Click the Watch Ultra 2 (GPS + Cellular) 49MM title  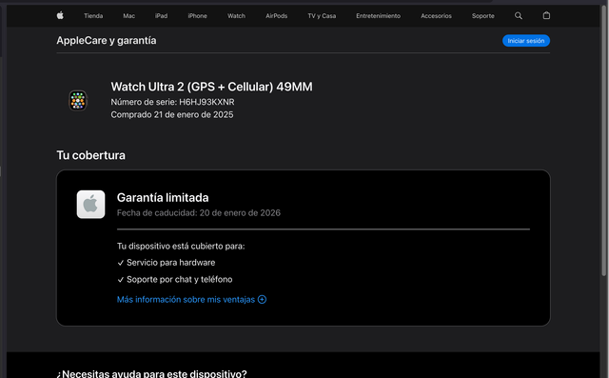(211, 87)
